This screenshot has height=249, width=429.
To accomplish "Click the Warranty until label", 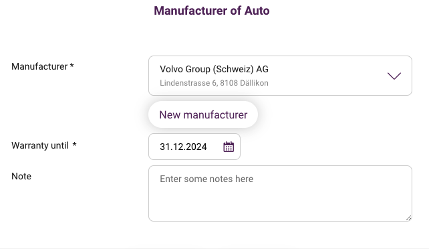I will pyautogui.click(x=40, y=145).
